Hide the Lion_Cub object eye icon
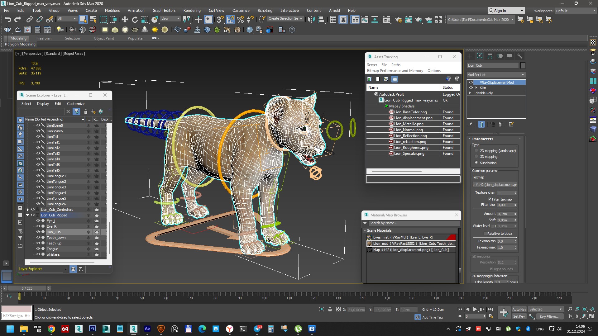Viewport: 598px width, 336px height. [39, 232]
